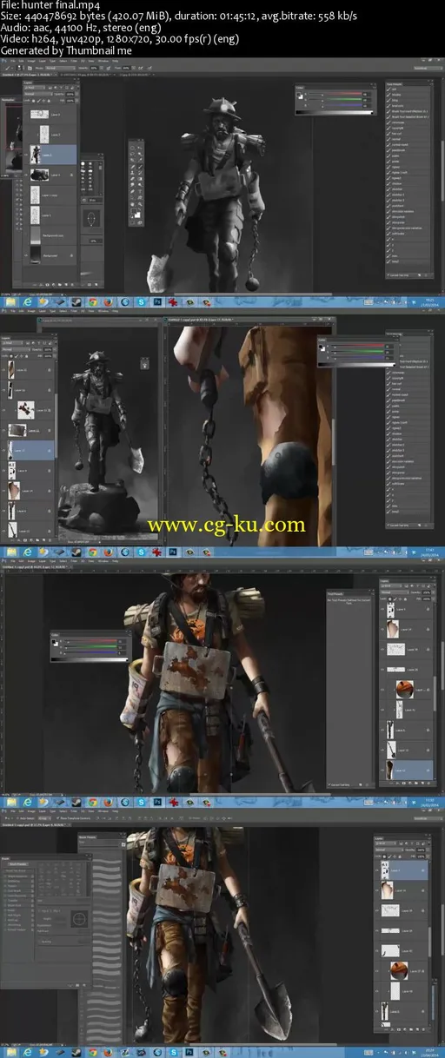Click the Chrome icon in the taskbar under the Brush panel frame
Screen dimensions: 445x1058
pos(92,1052)
